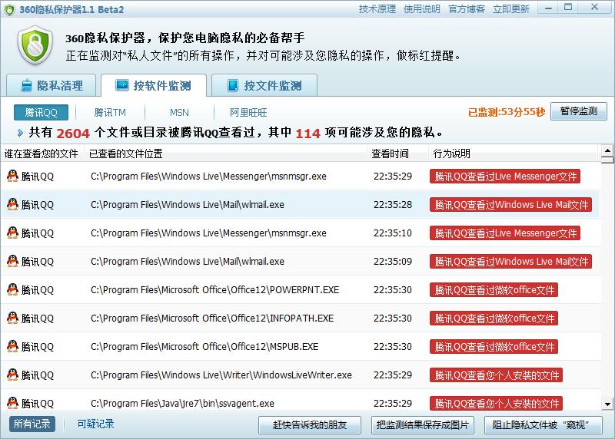Click the 查看时间 column header
Viewport: 615px width, 439px height.
(397, 153)
